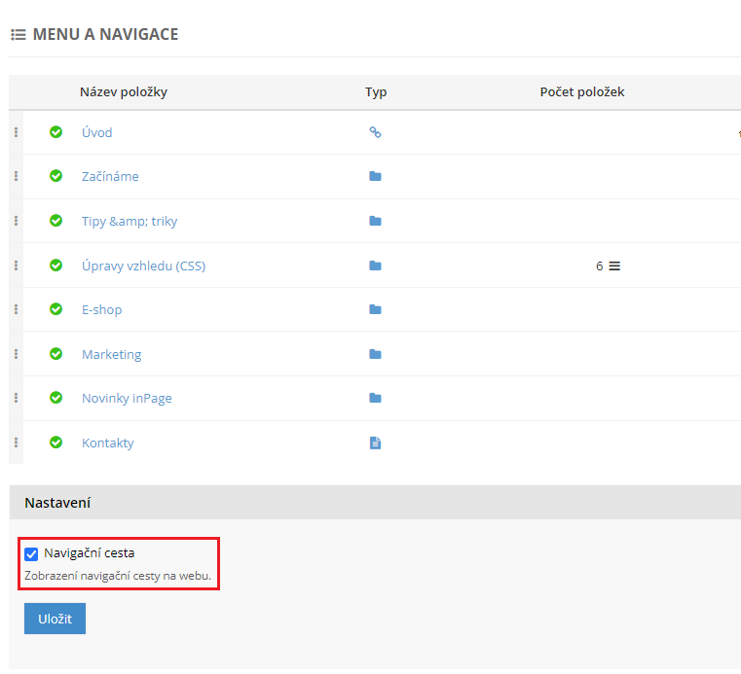This screenshot has width=741, height=674.
Task: Toggle green active status for Začínáme
Action: pyautogui.click(x=56, y=177)
